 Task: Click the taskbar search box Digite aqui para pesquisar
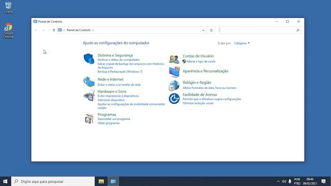click(x=53, y=181)
